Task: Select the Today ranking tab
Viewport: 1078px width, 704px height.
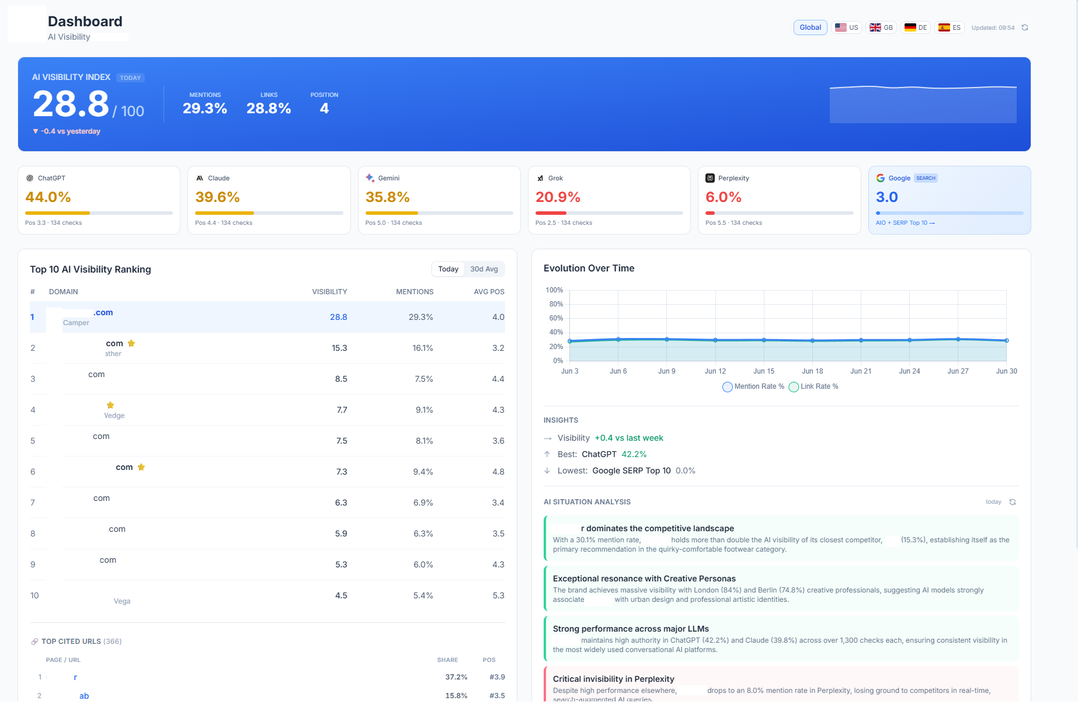Action: 448,269
